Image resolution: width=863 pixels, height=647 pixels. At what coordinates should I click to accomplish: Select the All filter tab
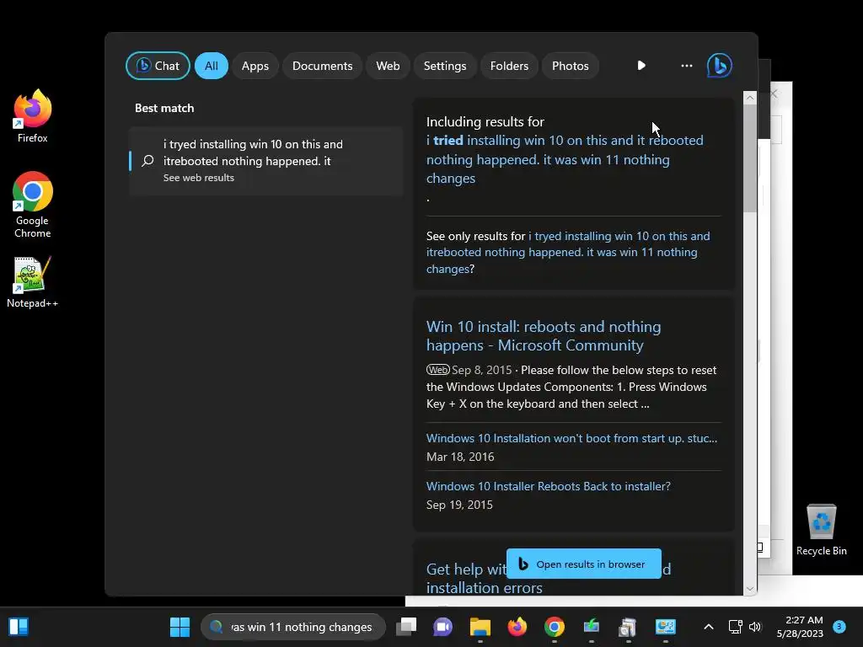[212, 66]
